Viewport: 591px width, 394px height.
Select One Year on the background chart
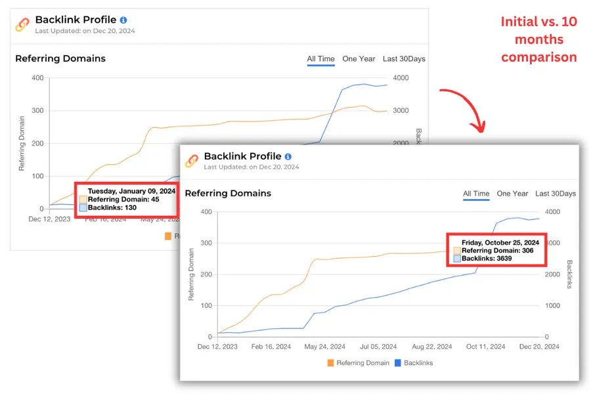pos(359,58)
